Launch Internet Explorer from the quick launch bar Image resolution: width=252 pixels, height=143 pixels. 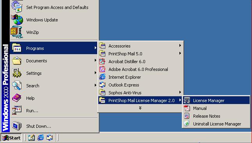pos(41,138)
